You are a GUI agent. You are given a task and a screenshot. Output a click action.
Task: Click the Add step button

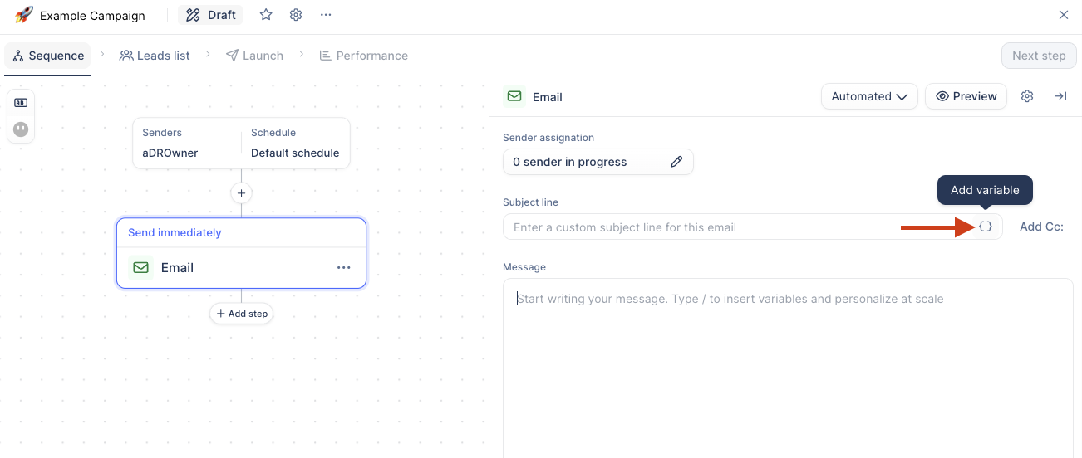242,314
